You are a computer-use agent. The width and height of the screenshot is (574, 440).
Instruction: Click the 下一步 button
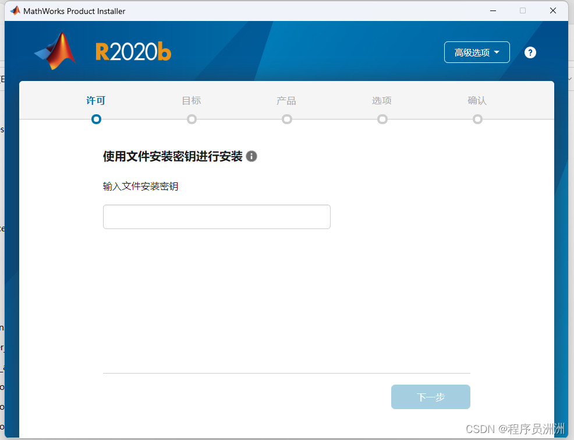pos(431,397)
